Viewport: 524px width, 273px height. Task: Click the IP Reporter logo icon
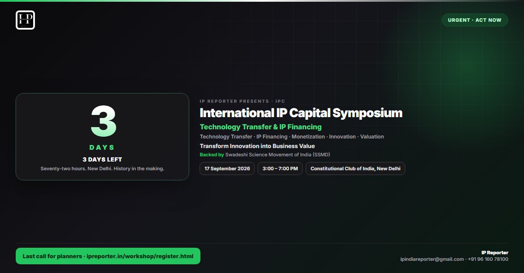pyautogui.click(x=25, y=20)
